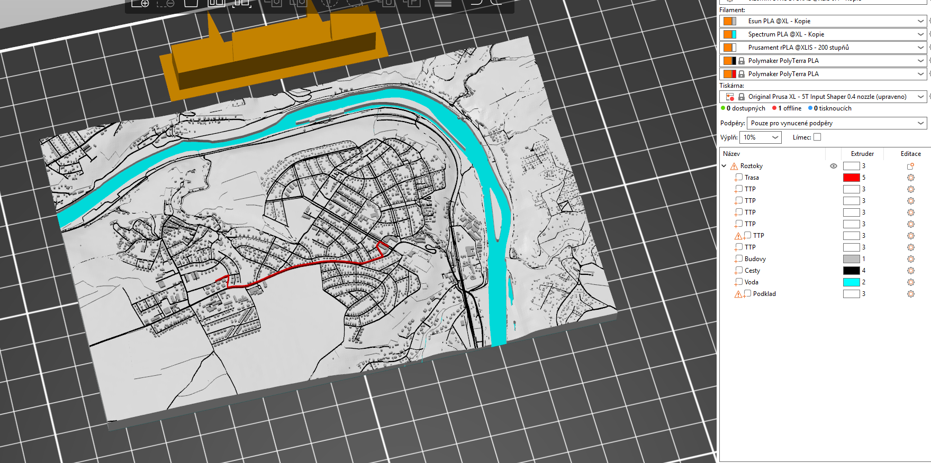Select the Budovy part in the list
The image size is (931, 463).
pos(755,259)
